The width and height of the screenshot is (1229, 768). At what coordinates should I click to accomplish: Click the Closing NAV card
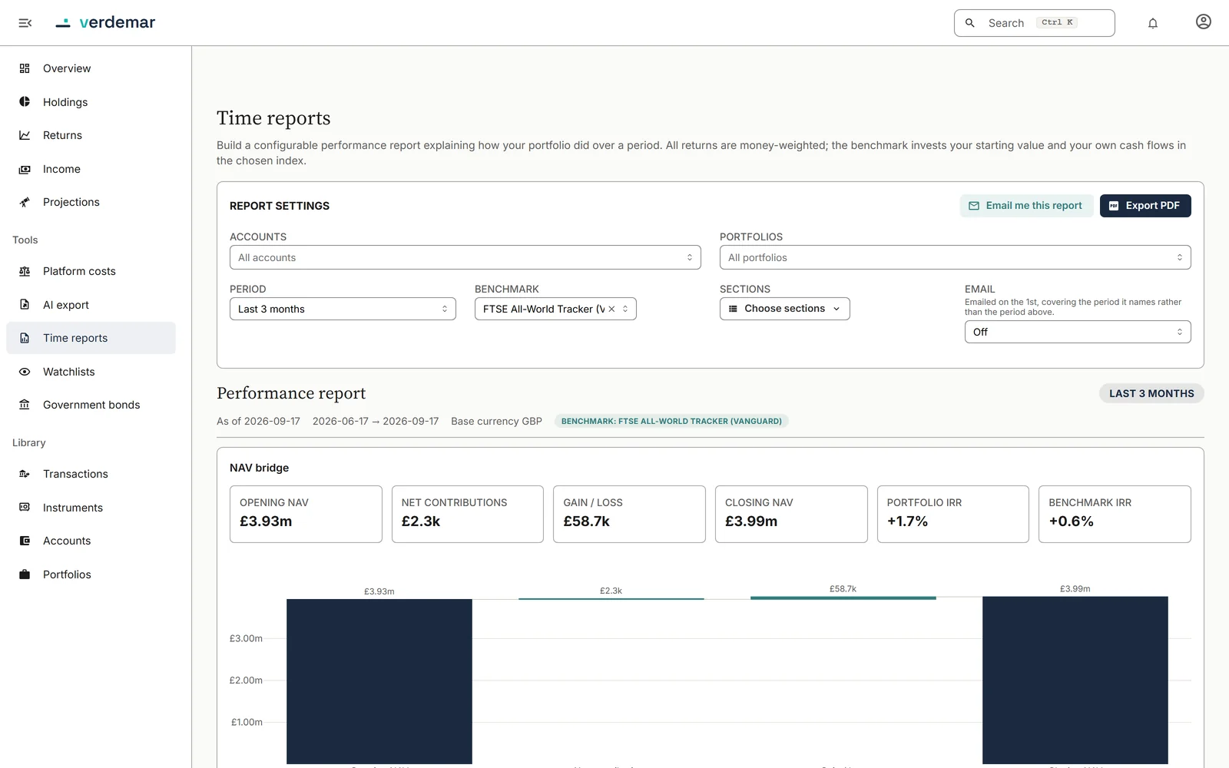791,514
